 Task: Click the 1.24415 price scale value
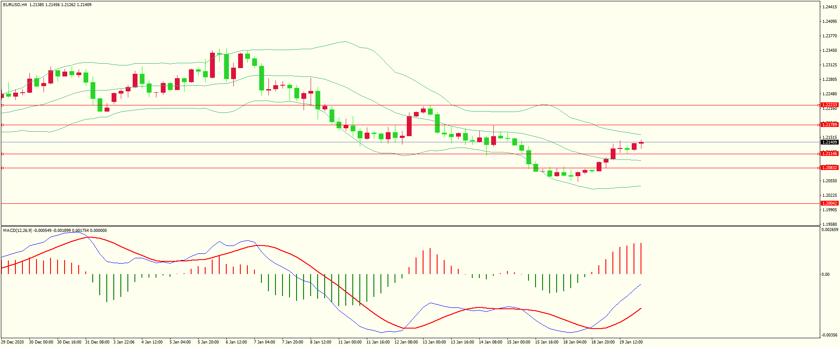click(829, 7)
